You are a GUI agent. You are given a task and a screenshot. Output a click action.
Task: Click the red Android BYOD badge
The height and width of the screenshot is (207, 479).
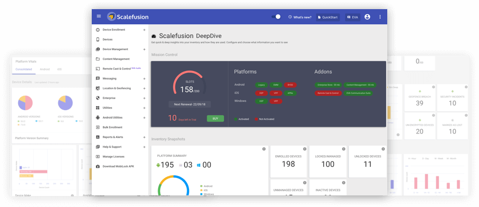[x=290, y=85]
